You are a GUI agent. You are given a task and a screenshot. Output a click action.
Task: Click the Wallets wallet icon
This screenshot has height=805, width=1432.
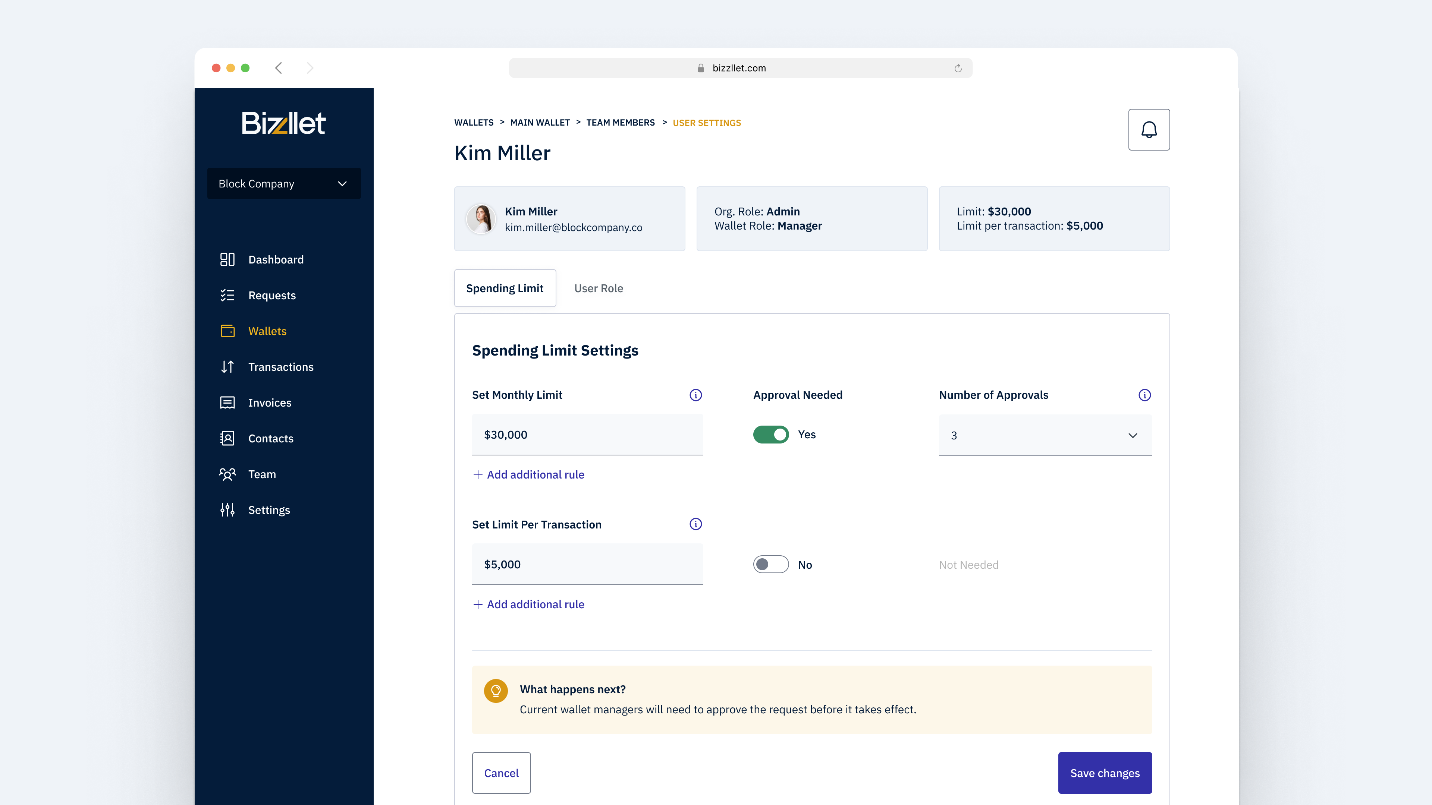tap(227, 331)
